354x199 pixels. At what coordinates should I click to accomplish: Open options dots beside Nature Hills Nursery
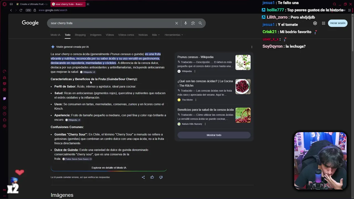(205, 124)
